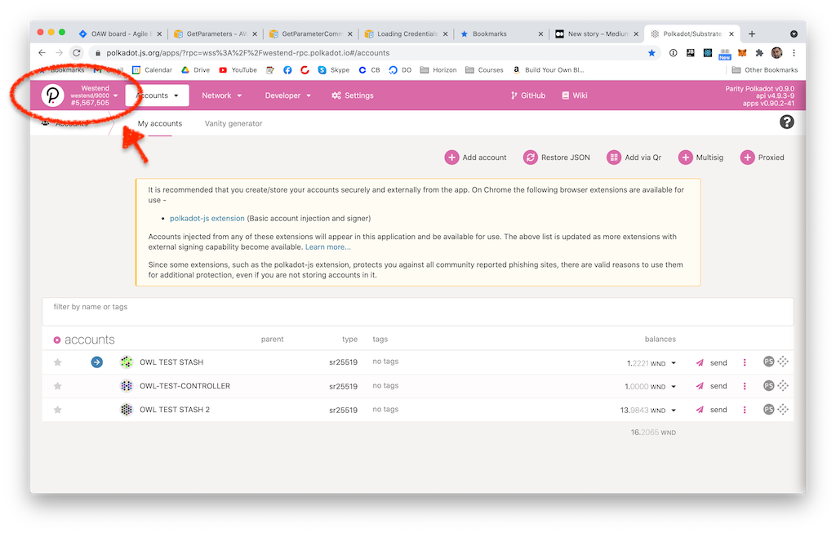Click the dotted diamond explorer icon for OWL-TEST-CONTROLLER
Image resolution: width=836 pixels, height=533 pixels.
(x=783, y=385)
